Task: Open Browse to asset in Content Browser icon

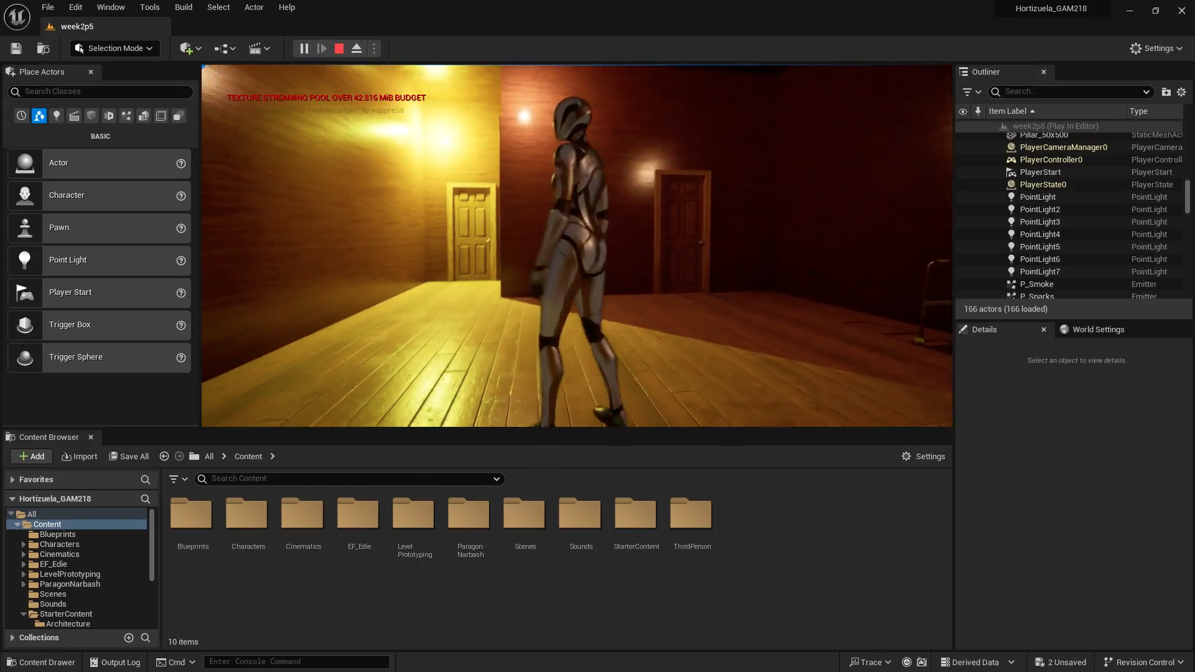Action: 43,49
